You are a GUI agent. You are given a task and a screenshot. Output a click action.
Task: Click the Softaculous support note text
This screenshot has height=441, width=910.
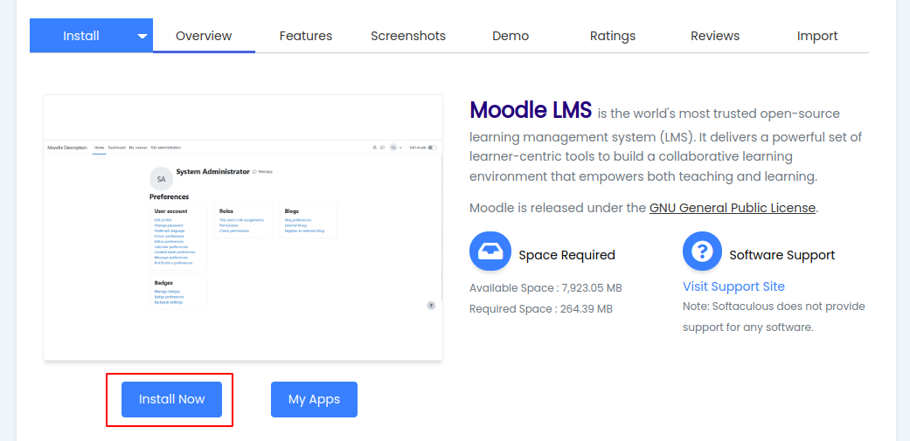774,316
